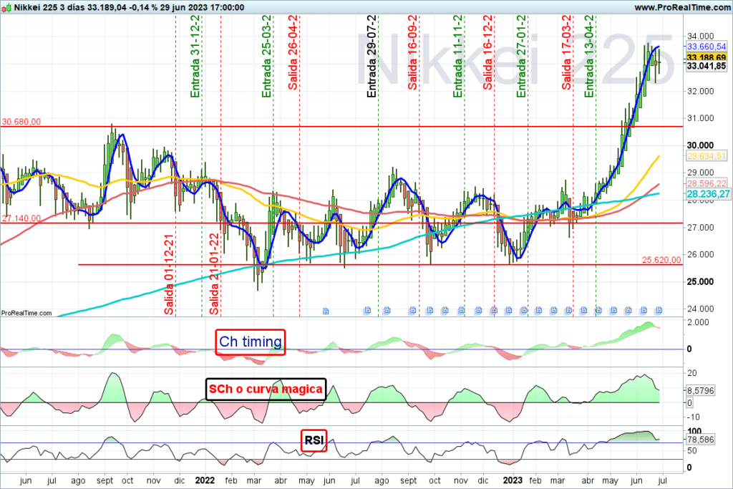Viewport: 733px width, 489px height.
Task: Click the Salida 01-12-21 marker label
Action: [169, 274]
